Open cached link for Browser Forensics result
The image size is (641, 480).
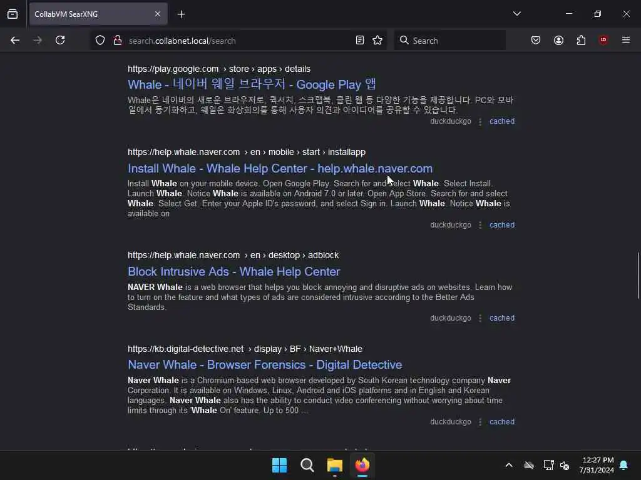(502, 422)
